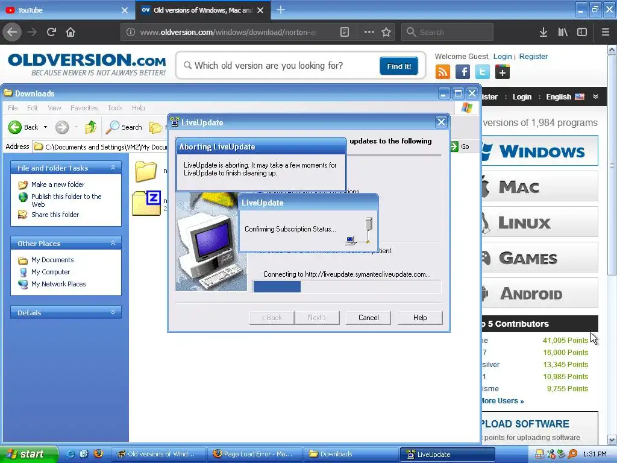Image resolution: width=617 pixels, height=463 pixels.
Task: Switch to Page Load Error taskbar window
Action: coord(255,454)
